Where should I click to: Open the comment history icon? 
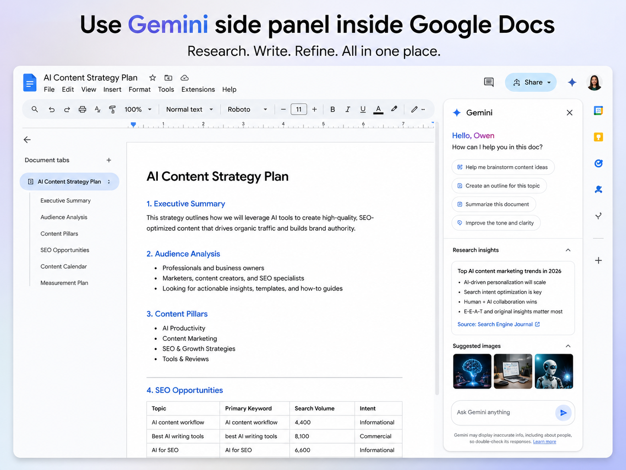pyautogui.click(x=489, y=82)
